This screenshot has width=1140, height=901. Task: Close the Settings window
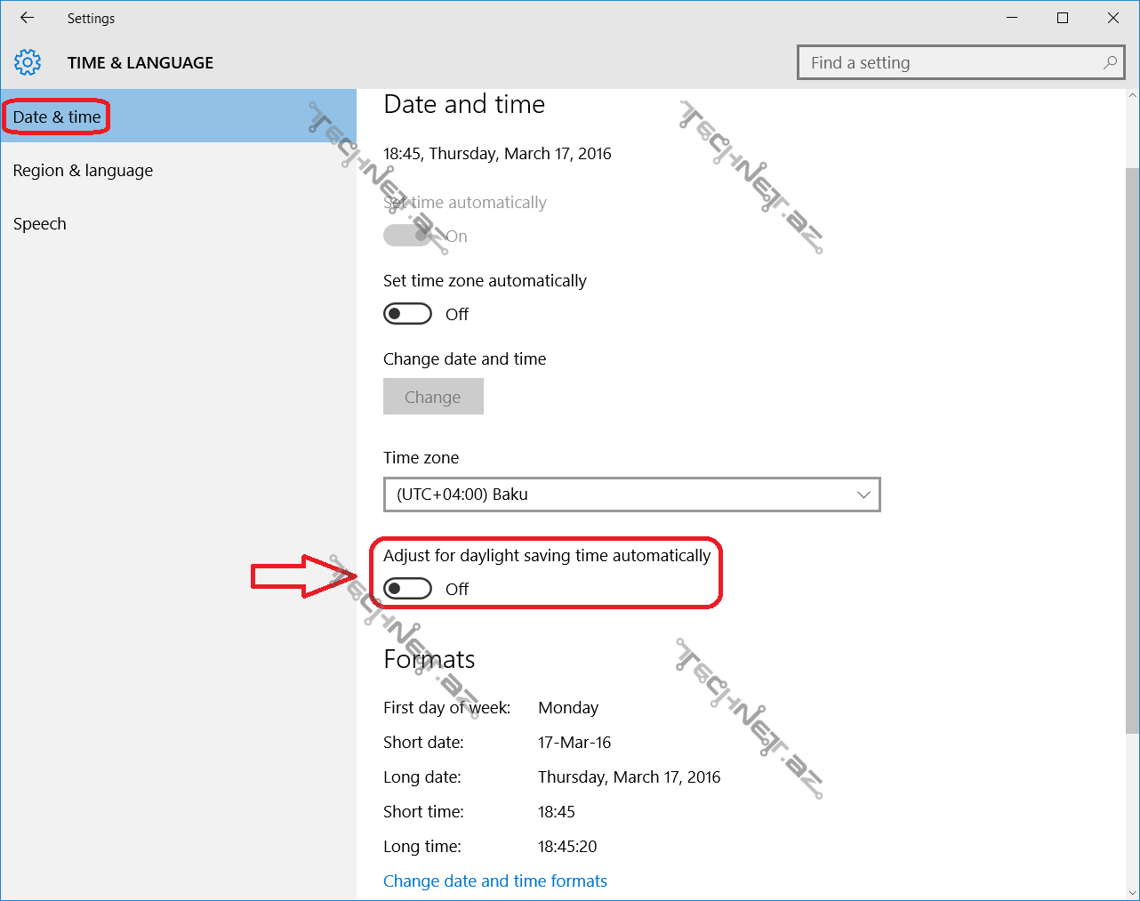(x=1113, y=18)
